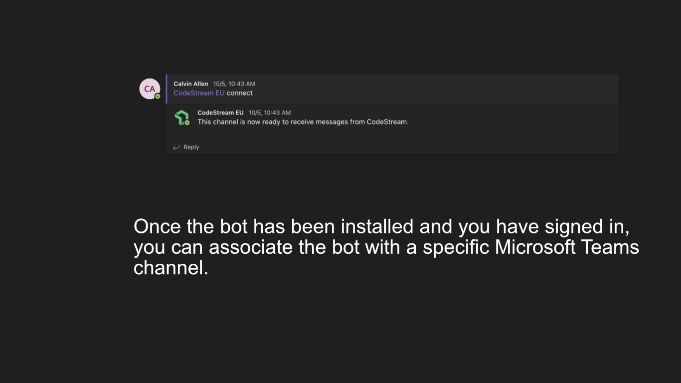Click the word "CodeStream." ending bot reply
Screen dimensions: 681x383
pos(387,122)
